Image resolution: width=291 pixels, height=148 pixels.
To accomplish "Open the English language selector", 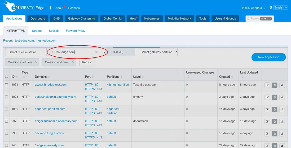I will coord(280,8).
